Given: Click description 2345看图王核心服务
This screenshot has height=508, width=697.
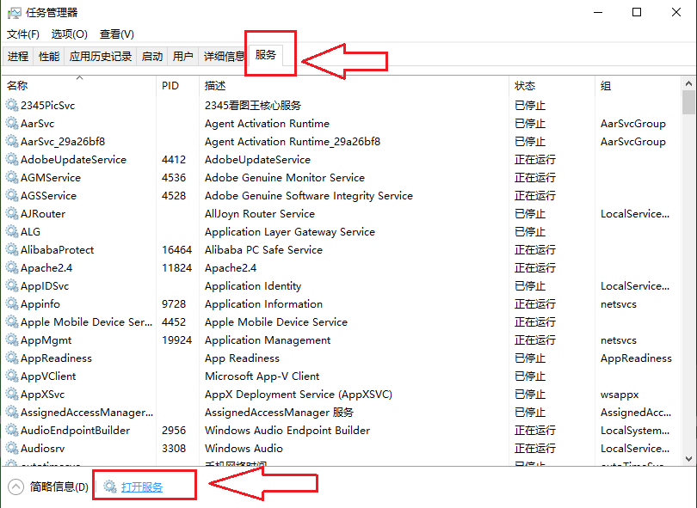Looking at the screenshot, I should (253, 105).
